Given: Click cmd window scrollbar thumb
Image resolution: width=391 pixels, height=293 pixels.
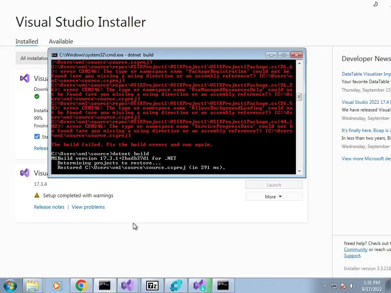Looking at the screenshot, I should [299, 97].
